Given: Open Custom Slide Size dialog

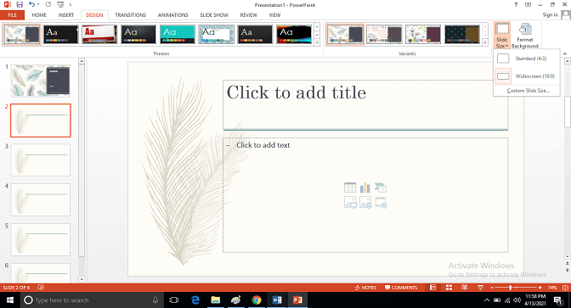Looking at the screenshot, I should (527, 91).
